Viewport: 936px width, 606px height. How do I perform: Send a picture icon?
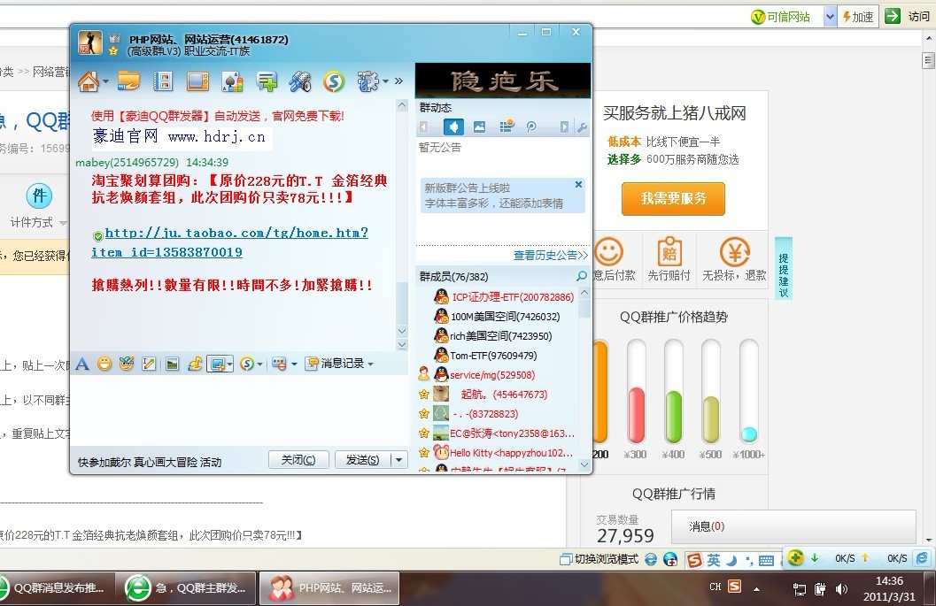coord(173,364)
